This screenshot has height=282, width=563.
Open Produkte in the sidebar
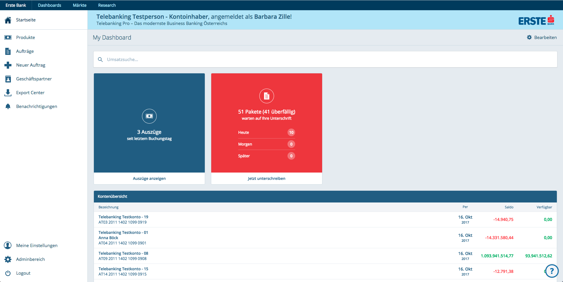26,38
